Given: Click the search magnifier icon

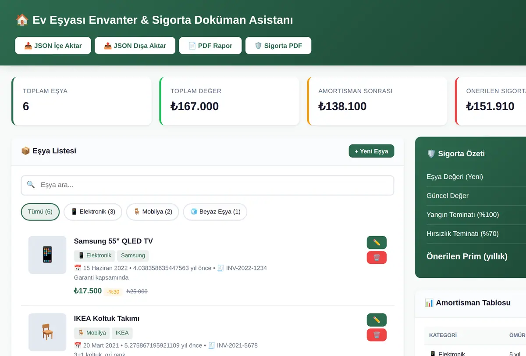Looking at the screenshot, I should click(x=31, y=185).
